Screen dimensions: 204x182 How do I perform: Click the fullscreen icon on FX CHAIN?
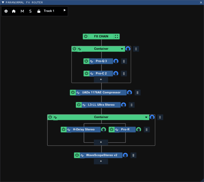click(x=116, y=37)
